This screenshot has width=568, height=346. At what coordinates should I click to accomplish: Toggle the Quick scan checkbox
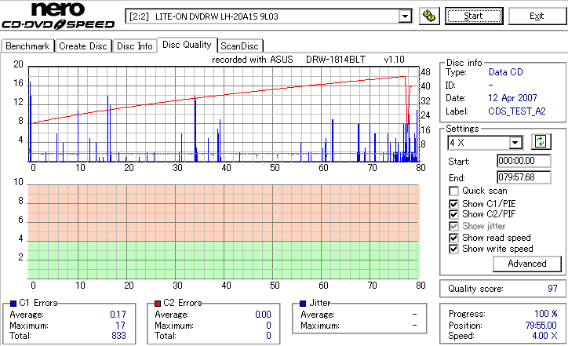pos(453,191)
